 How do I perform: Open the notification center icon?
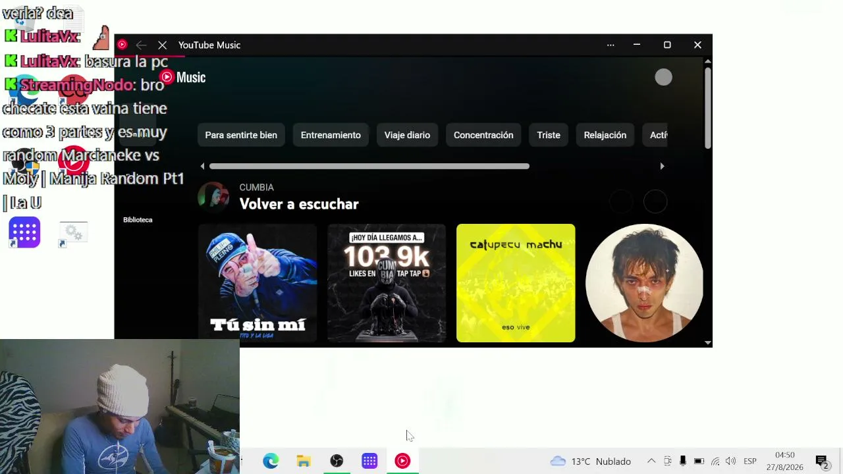[x=822, y=461]
